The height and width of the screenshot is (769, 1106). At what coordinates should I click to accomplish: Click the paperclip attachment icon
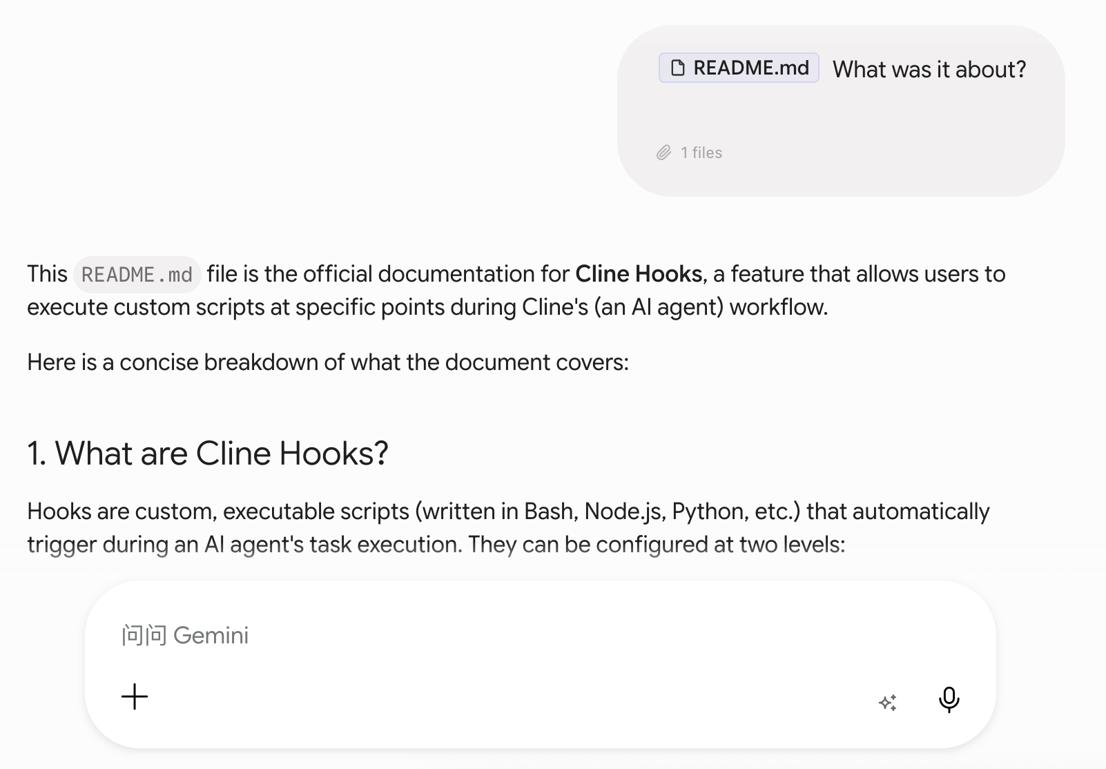663,153
